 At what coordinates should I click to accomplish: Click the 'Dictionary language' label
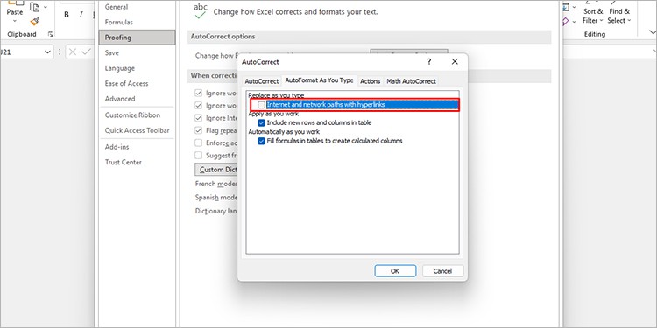tap(216, 211)
